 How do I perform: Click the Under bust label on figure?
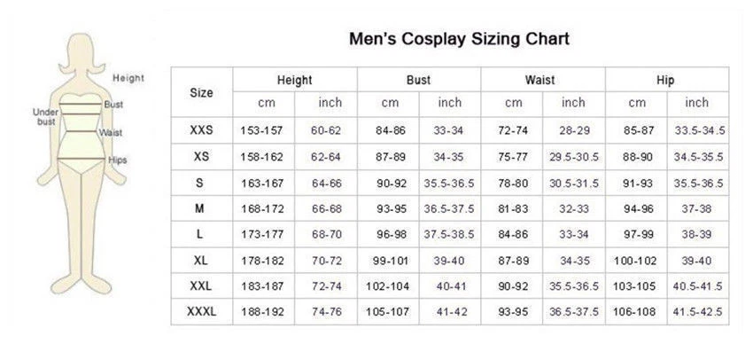point(46,117)
